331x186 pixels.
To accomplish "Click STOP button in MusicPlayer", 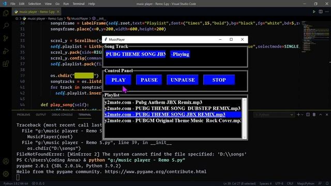I will pyautogui.click(x=219, y=80).
